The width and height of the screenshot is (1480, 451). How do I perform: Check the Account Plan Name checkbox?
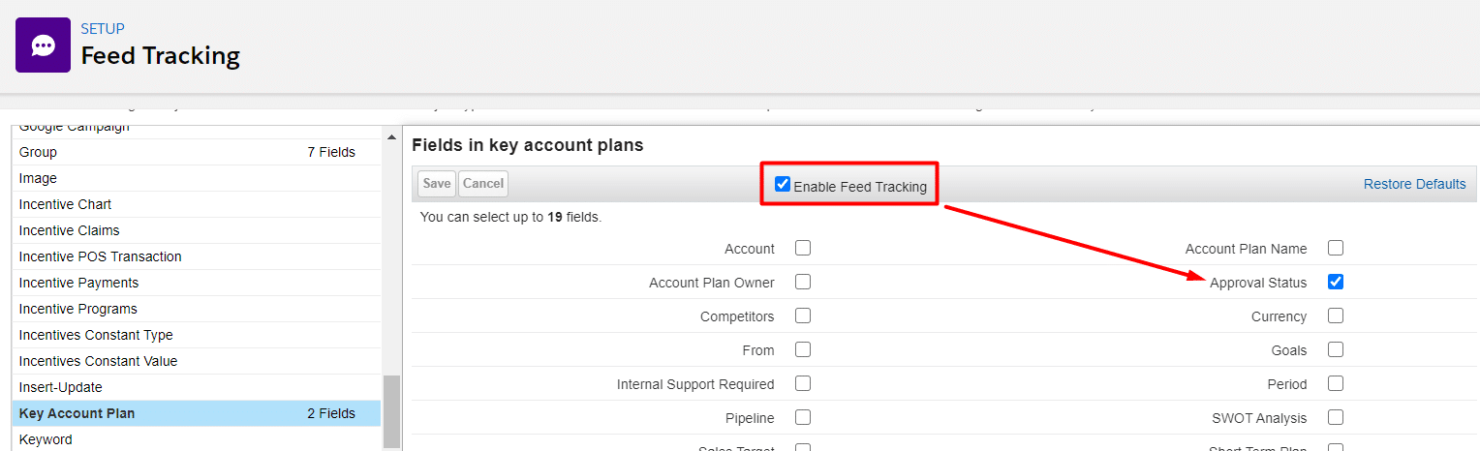tap(1336, 248)
